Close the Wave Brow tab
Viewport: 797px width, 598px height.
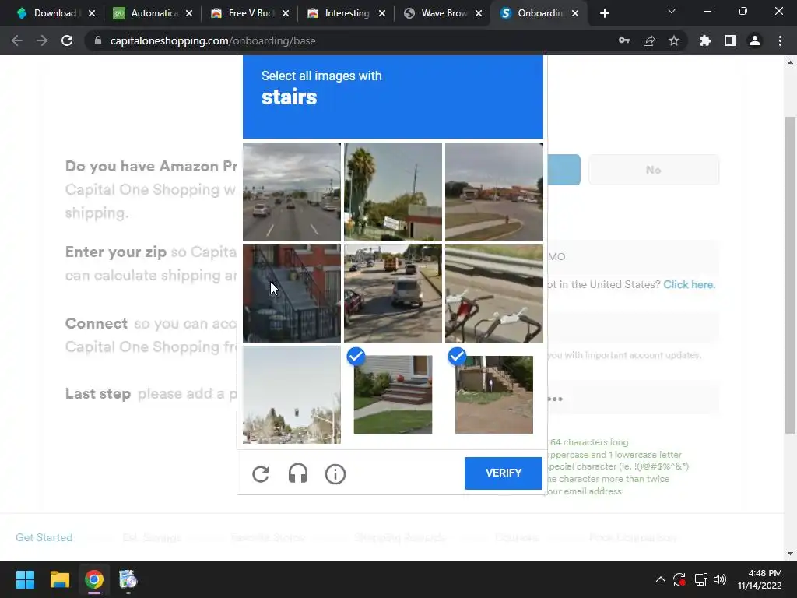[479, 13]
